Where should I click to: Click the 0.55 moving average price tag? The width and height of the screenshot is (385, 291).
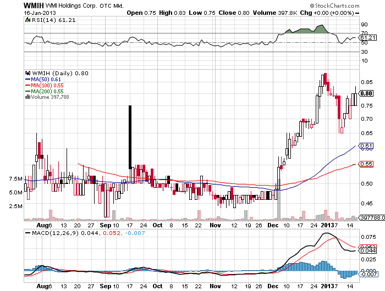[x=366, y=164]
